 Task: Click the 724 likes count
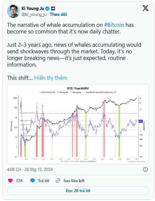(19, 180)
